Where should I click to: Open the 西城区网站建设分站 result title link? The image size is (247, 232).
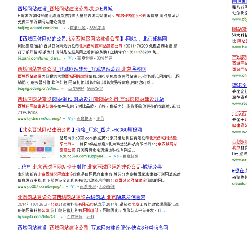[91, 99]
